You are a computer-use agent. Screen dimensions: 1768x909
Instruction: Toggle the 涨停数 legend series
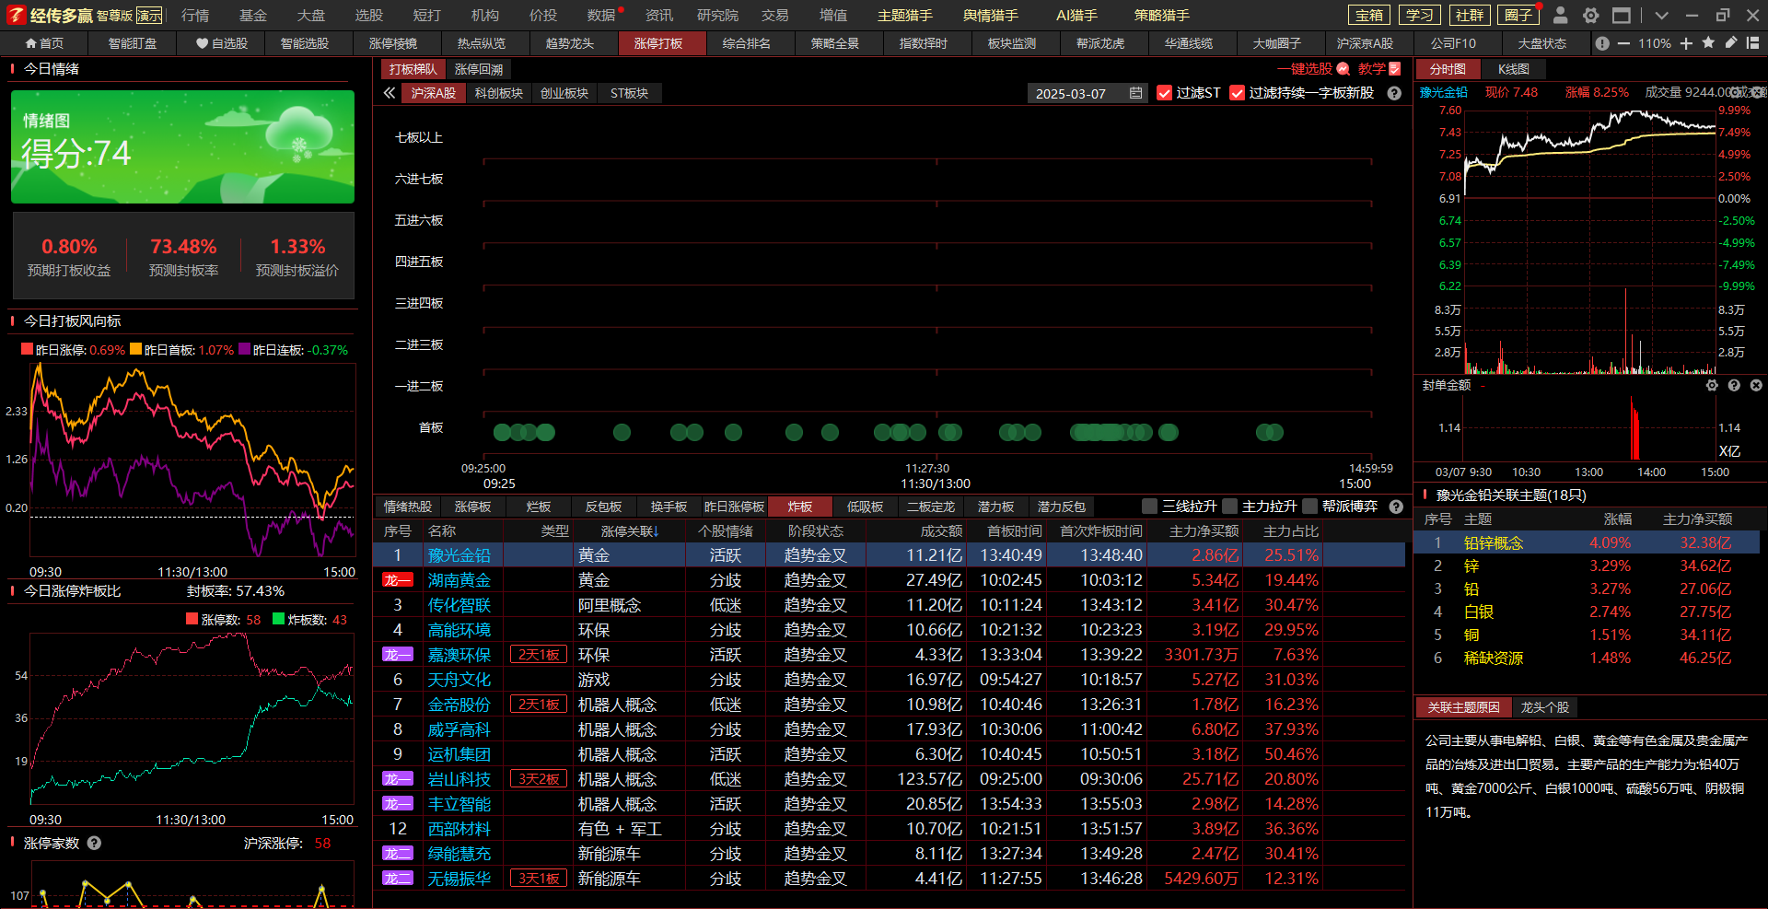point(223,620)
